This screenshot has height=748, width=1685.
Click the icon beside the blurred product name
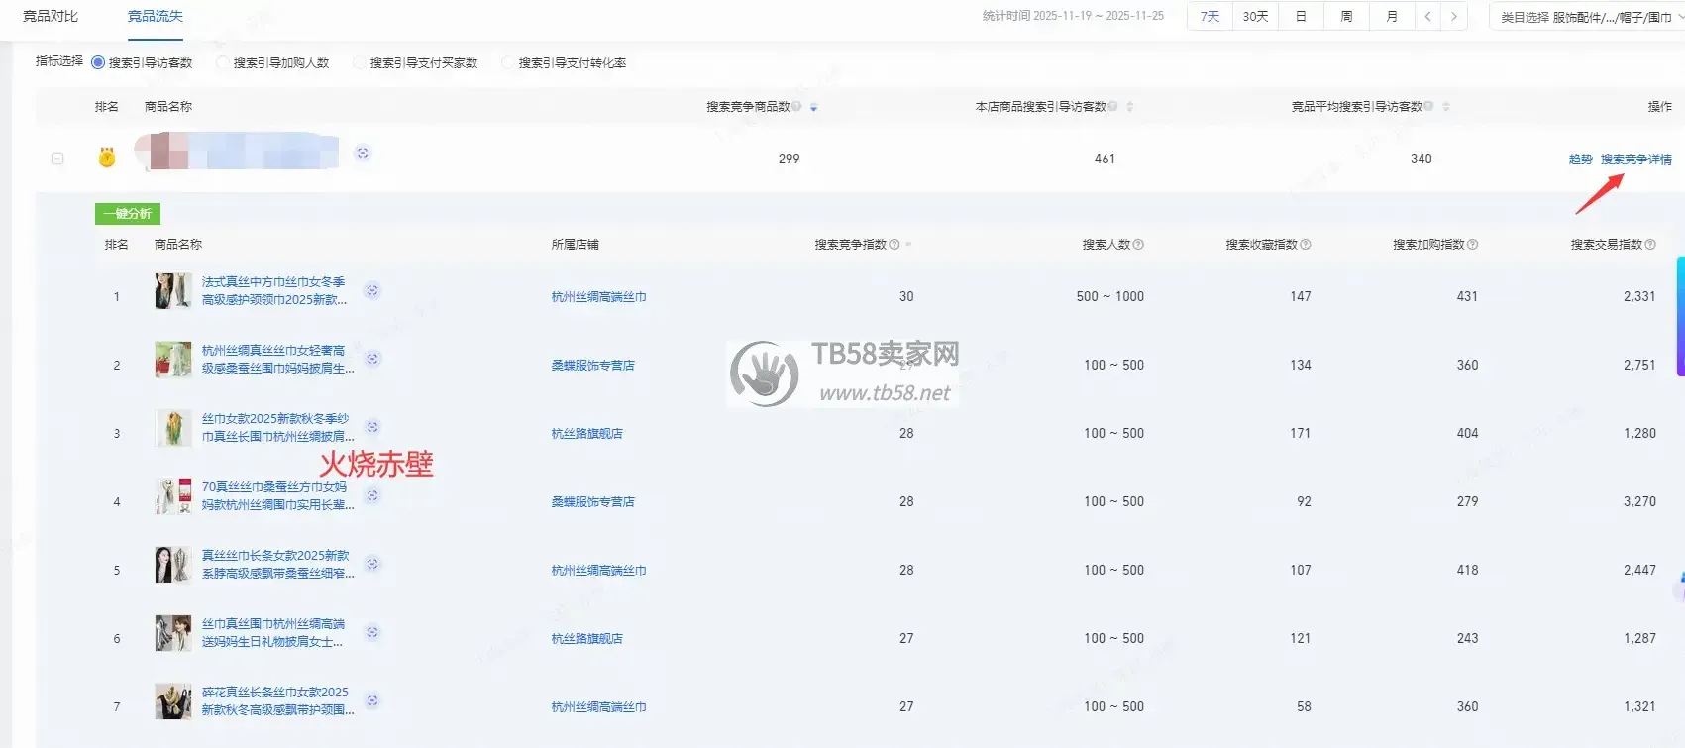coord(363,153)
